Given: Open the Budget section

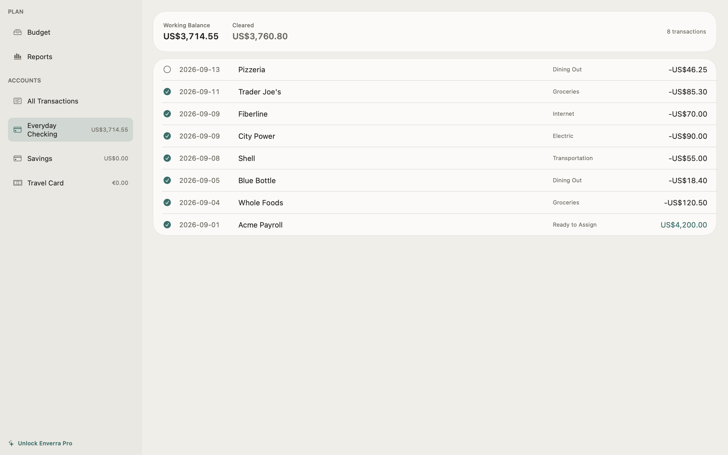Looking at the screenshot, I should click(71, 32).
